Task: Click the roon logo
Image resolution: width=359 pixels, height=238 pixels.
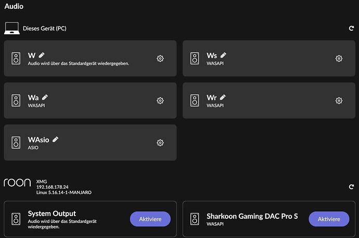Action: point(17,183)
